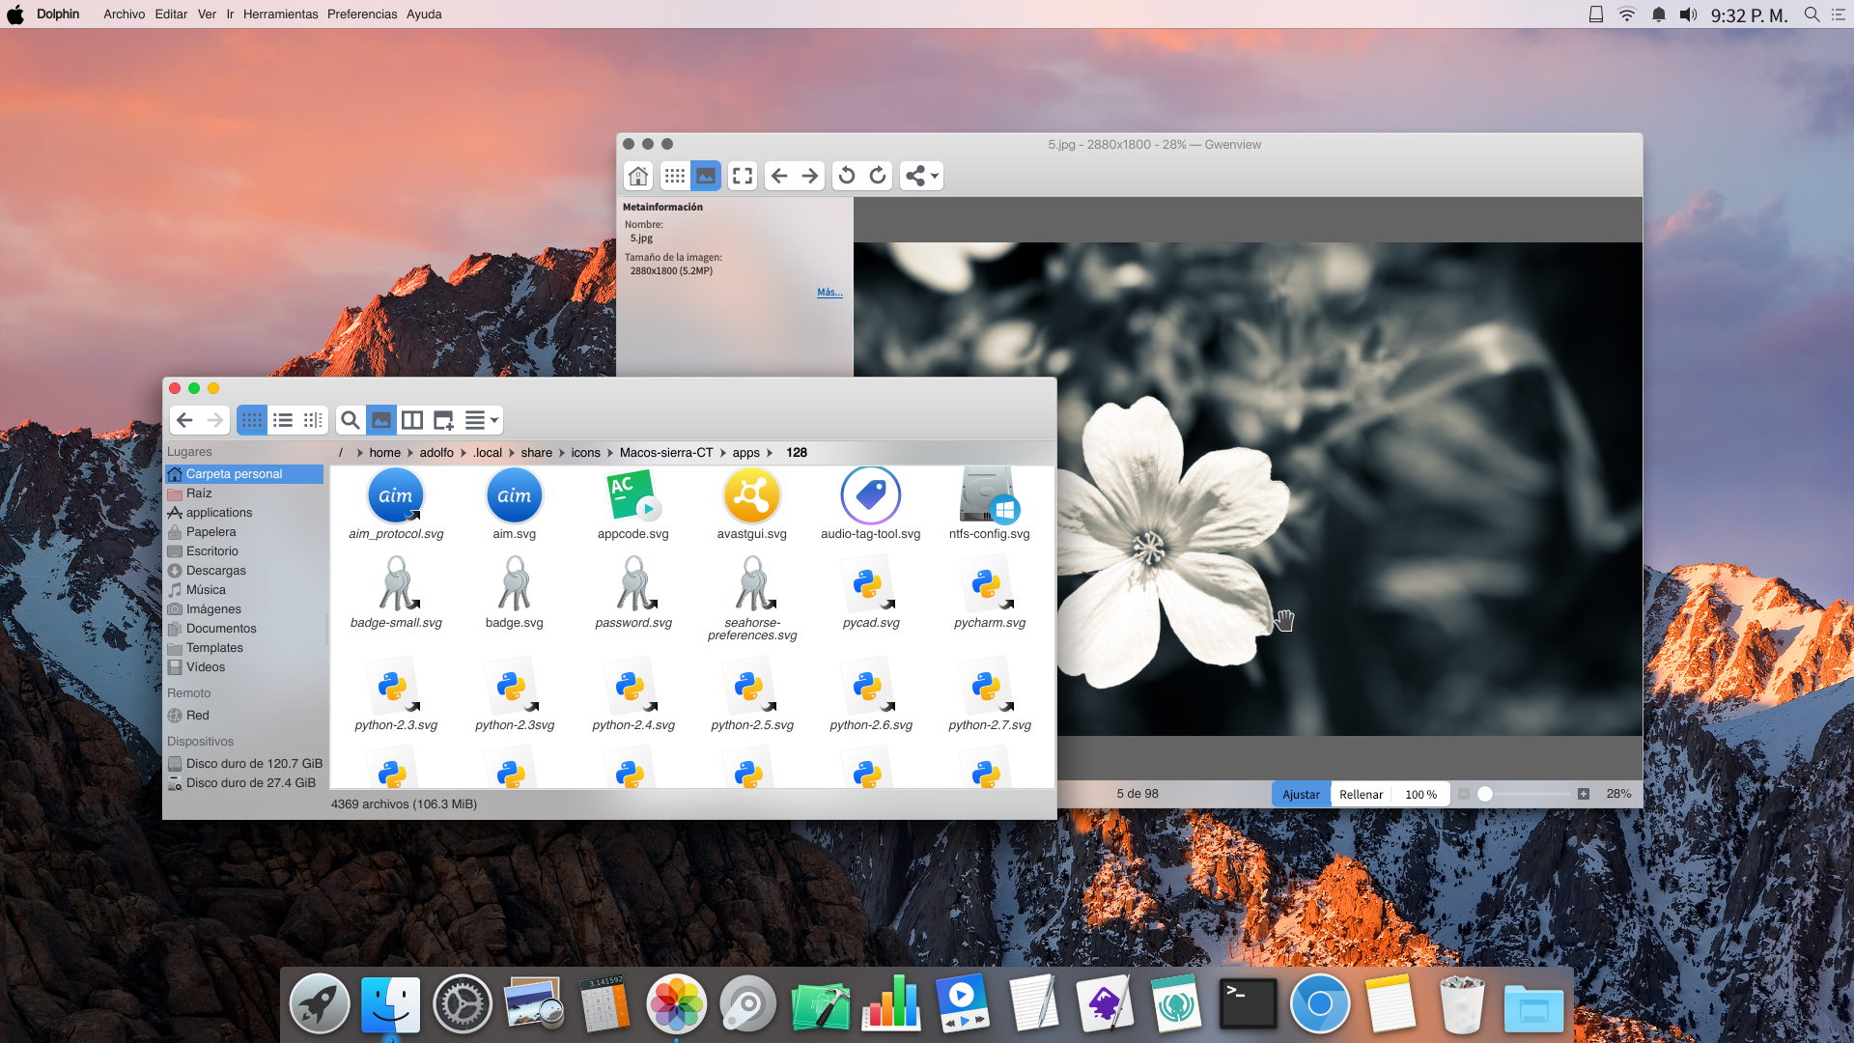Select Disco duro de 120.7 GiB device
The width and height of the screenshot is (1854, 1043).
[244, 764]
